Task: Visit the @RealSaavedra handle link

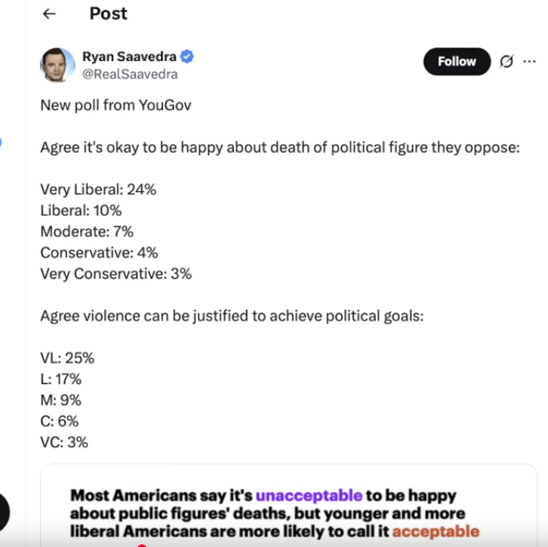Action: click(129, 73)
